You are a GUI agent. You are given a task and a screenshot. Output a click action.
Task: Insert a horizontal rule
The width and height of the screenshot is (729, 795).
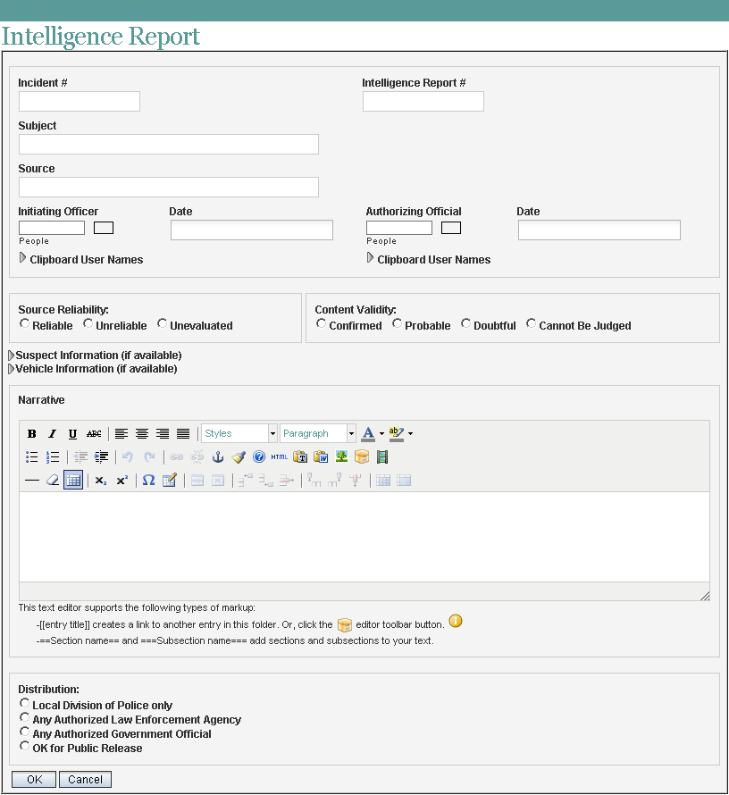(x=31, y=481)
